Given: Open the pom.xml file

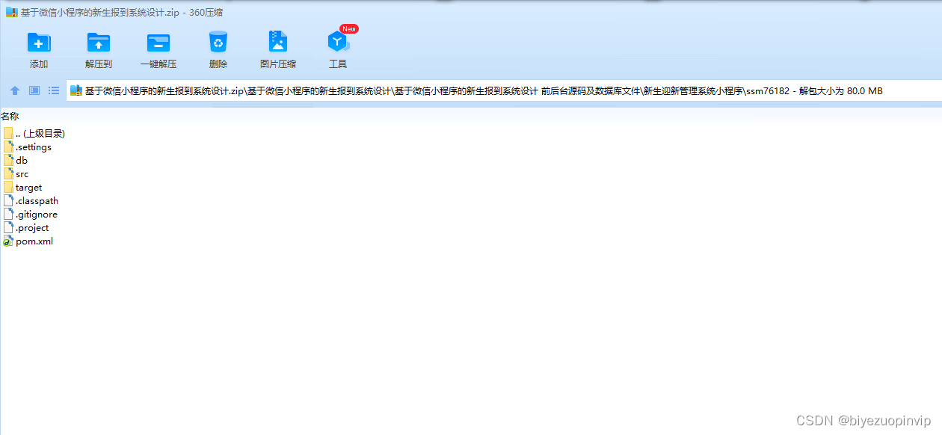Looking at the screenshot, I should click(x=33, y=241).
